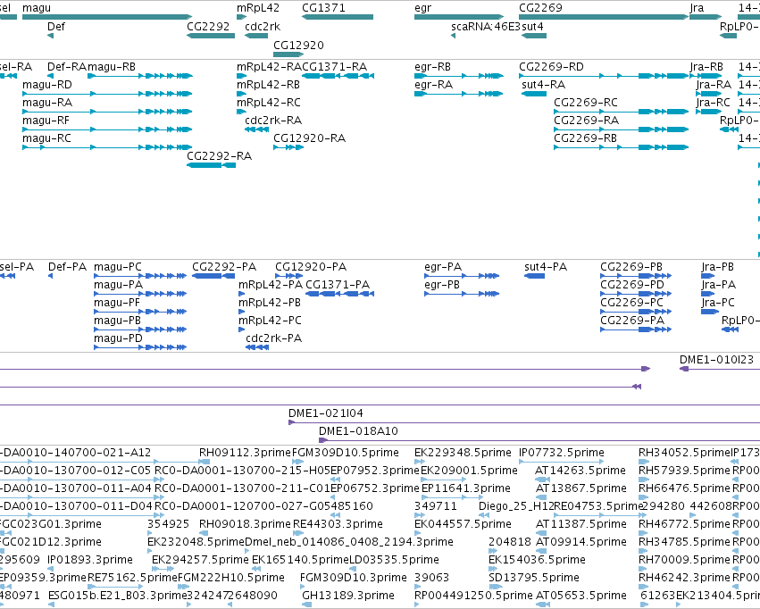Screen dimensions: 760x609
Task: Select protein Jra-PC
Action: click(718, 303)
